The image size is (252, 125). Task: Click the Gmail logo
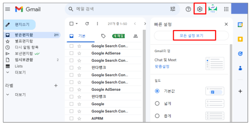[x=28, y=9]
